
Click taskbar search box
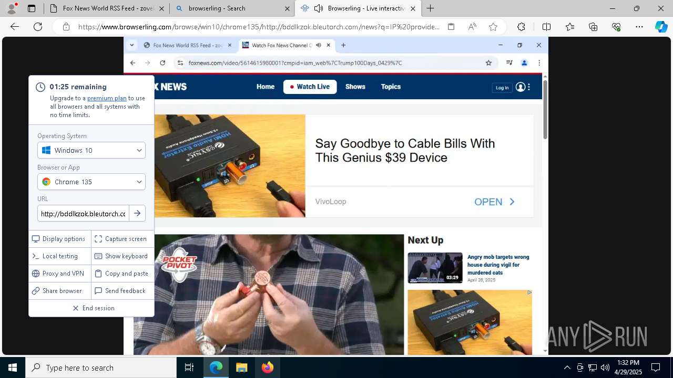click(x=101, y=367)
